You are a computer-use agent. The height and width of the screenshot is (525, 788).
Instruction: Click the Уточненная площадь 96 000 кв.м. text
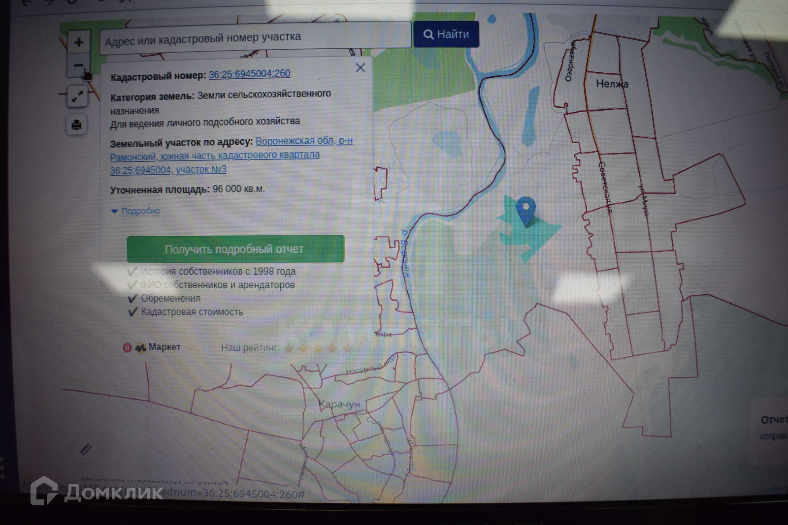click(188, 189)
